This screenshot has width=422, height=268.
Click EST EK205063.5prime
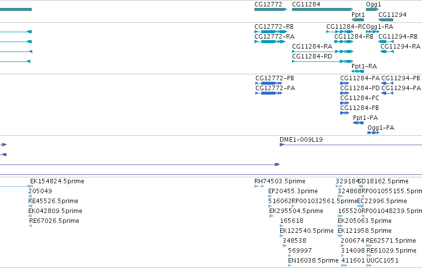tap(340, 226)
